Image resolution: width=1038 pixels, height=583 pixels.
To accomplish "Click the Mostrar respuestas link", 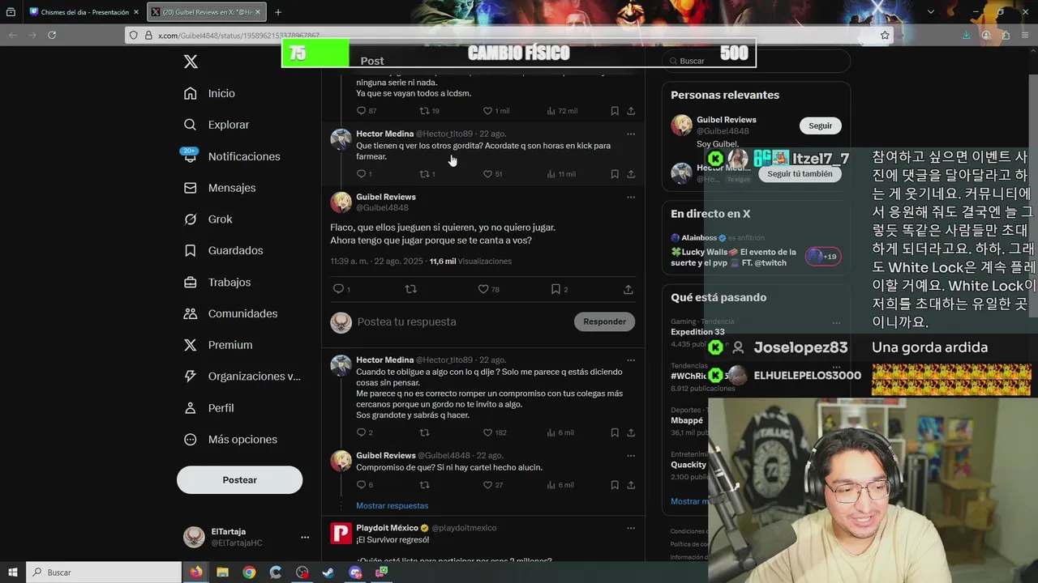I will click(392, 505).
